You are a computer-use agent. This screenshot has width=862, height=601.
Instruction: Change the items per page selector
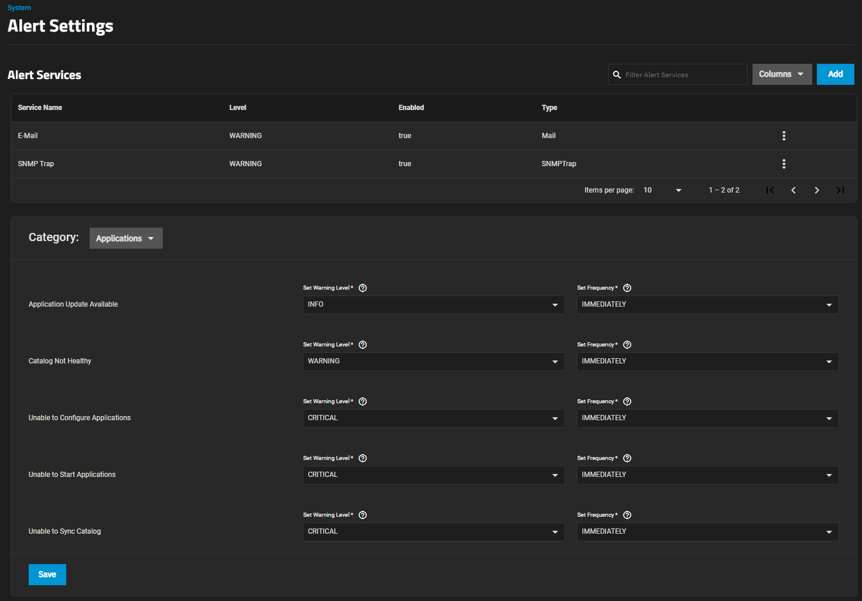pyautogui.click(x=662, y=190)
